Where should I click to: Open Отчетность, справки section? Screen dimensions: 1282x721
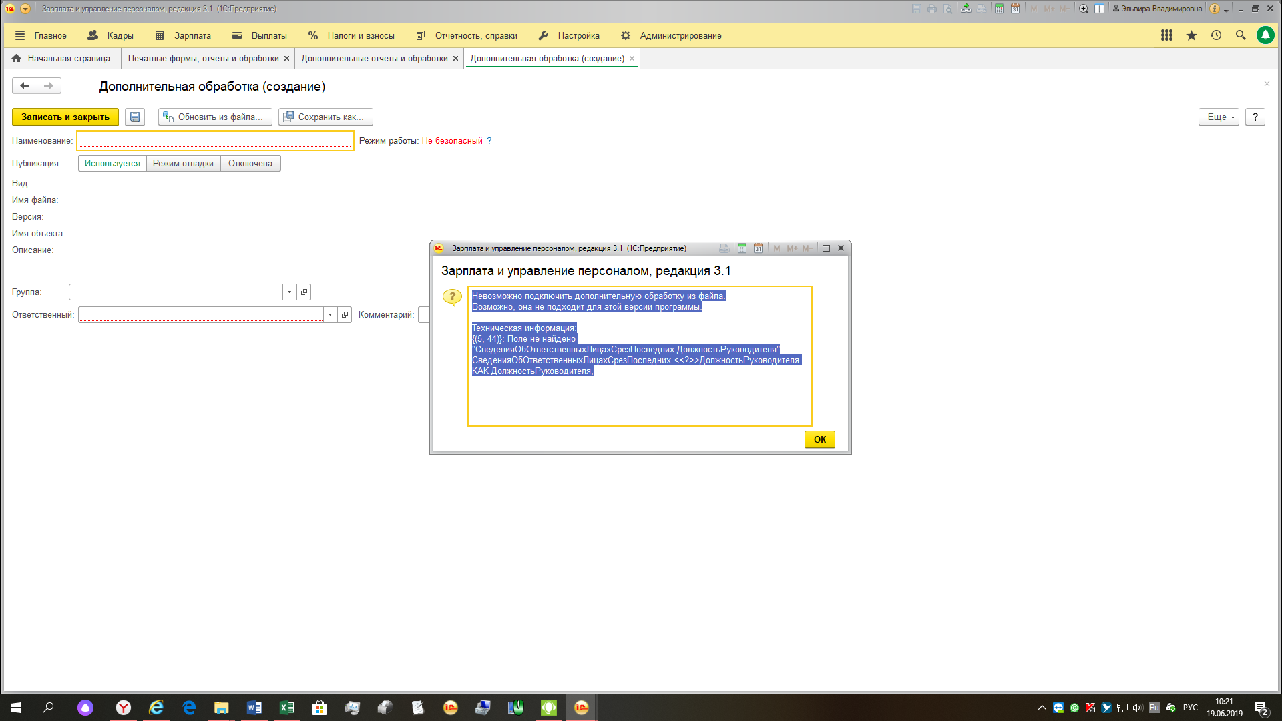tap(467, 35)
